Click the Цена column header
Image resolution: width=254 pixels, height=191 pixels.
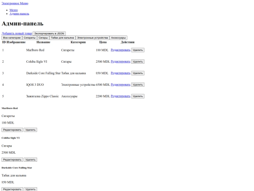click(103, 42)
